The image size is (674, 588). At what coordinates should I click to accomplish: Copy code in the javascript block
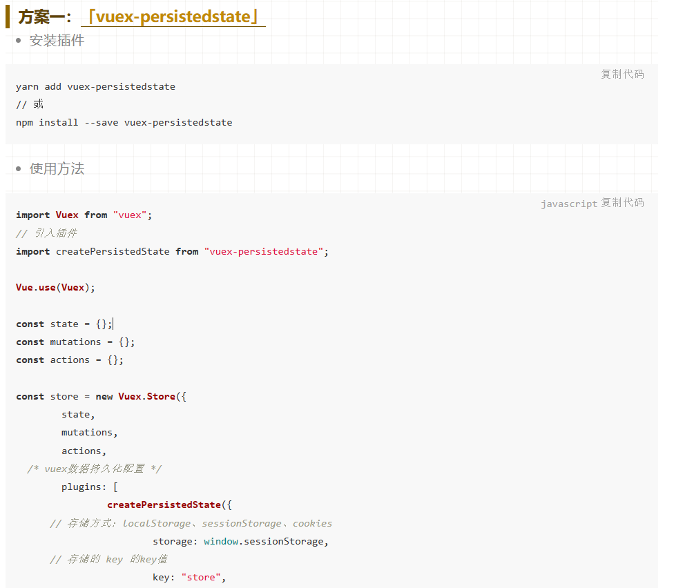pyautogui.click(x=622, y=203)
